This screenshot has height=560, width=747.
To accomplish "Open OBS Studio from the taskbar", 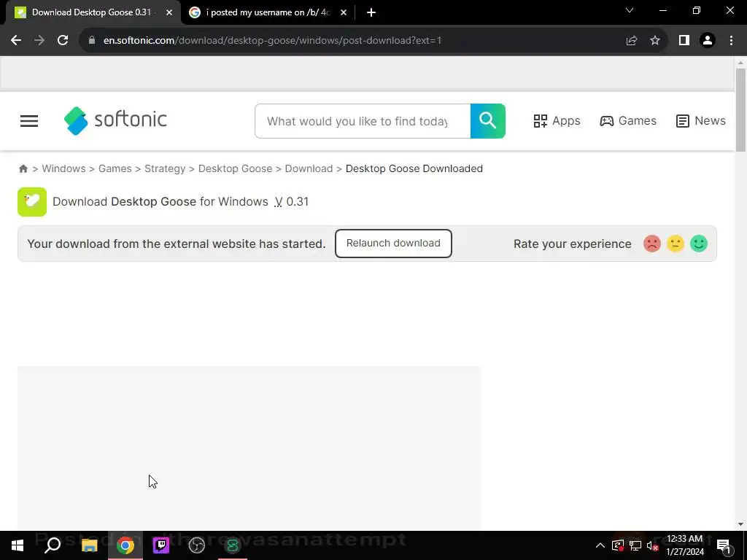I will point(197,545).
